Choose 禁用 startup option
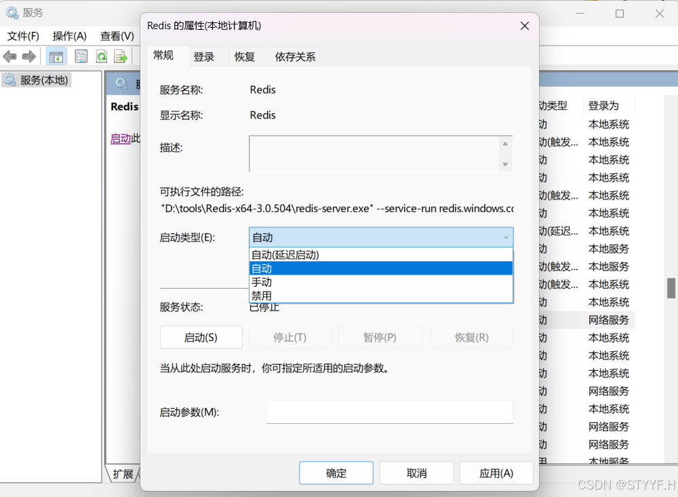The image size is (678, 497). click(381, 296)
